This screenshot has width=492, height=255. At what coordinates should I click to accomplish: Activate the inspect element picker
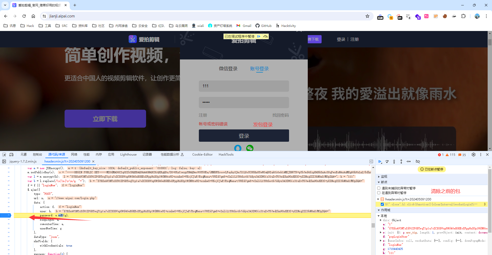pos(4,155)
